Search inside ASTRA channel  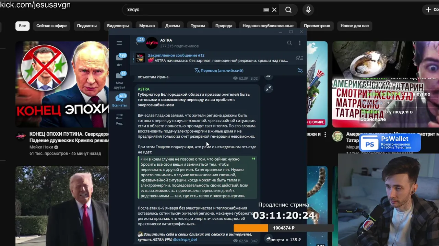point(289,43)
